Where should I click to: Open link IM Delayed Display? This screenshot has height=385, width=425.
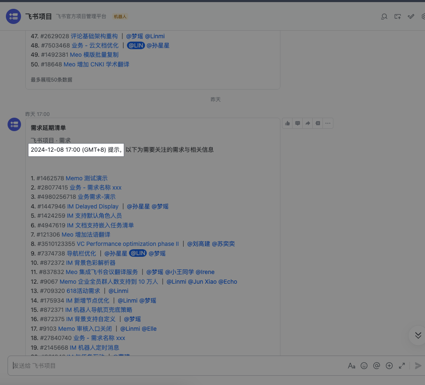pos(93,206)
